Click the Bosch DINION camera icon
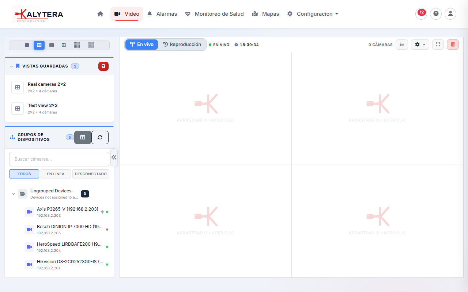The height and width of the screenshot is (292, 468). click(29, 230)
